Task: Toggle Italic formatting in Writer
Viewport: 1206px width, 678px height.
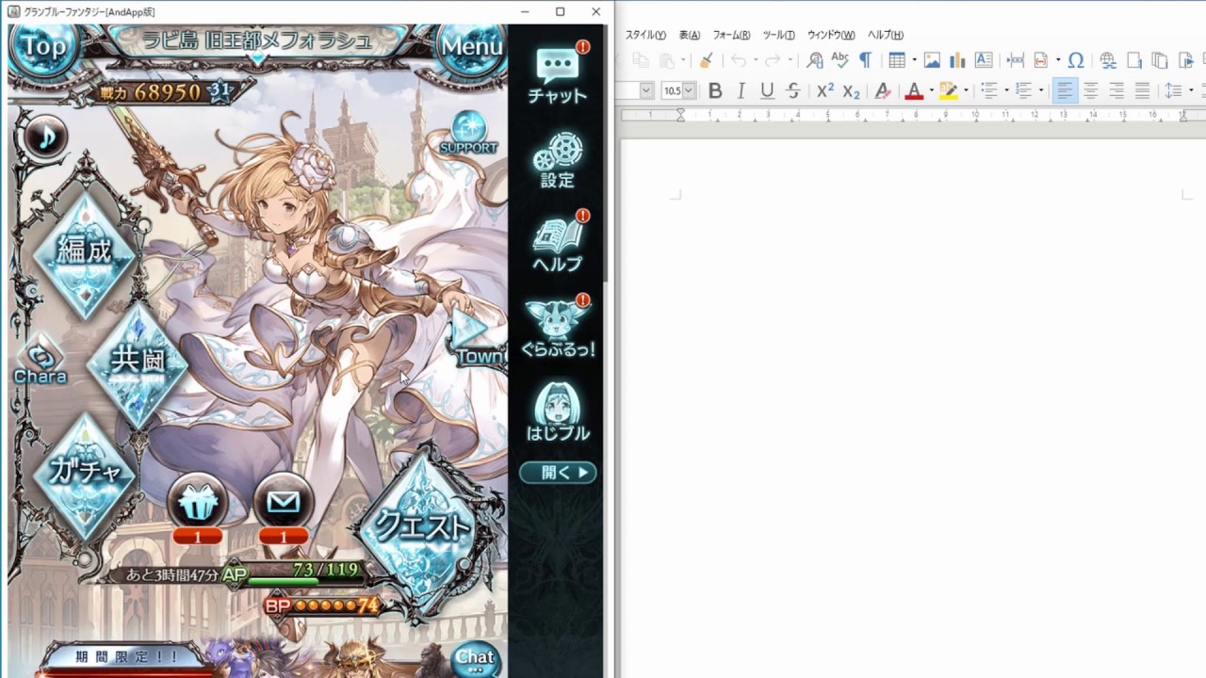Action: point(741,90)
